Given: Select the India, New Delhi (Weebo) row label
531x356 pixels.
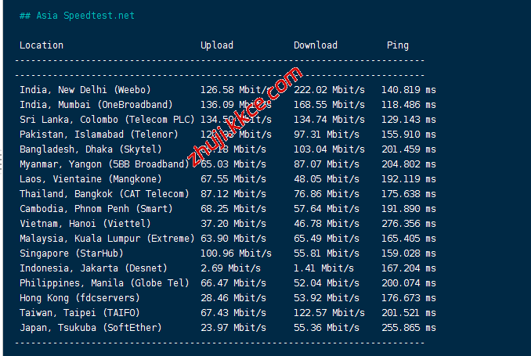Looking at the screenshot, I should (x=85, y=90).
